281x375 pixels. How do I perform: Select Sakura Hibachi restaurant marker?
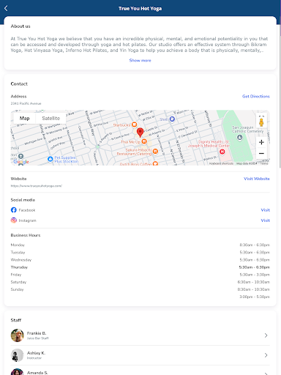click(155, 152)
